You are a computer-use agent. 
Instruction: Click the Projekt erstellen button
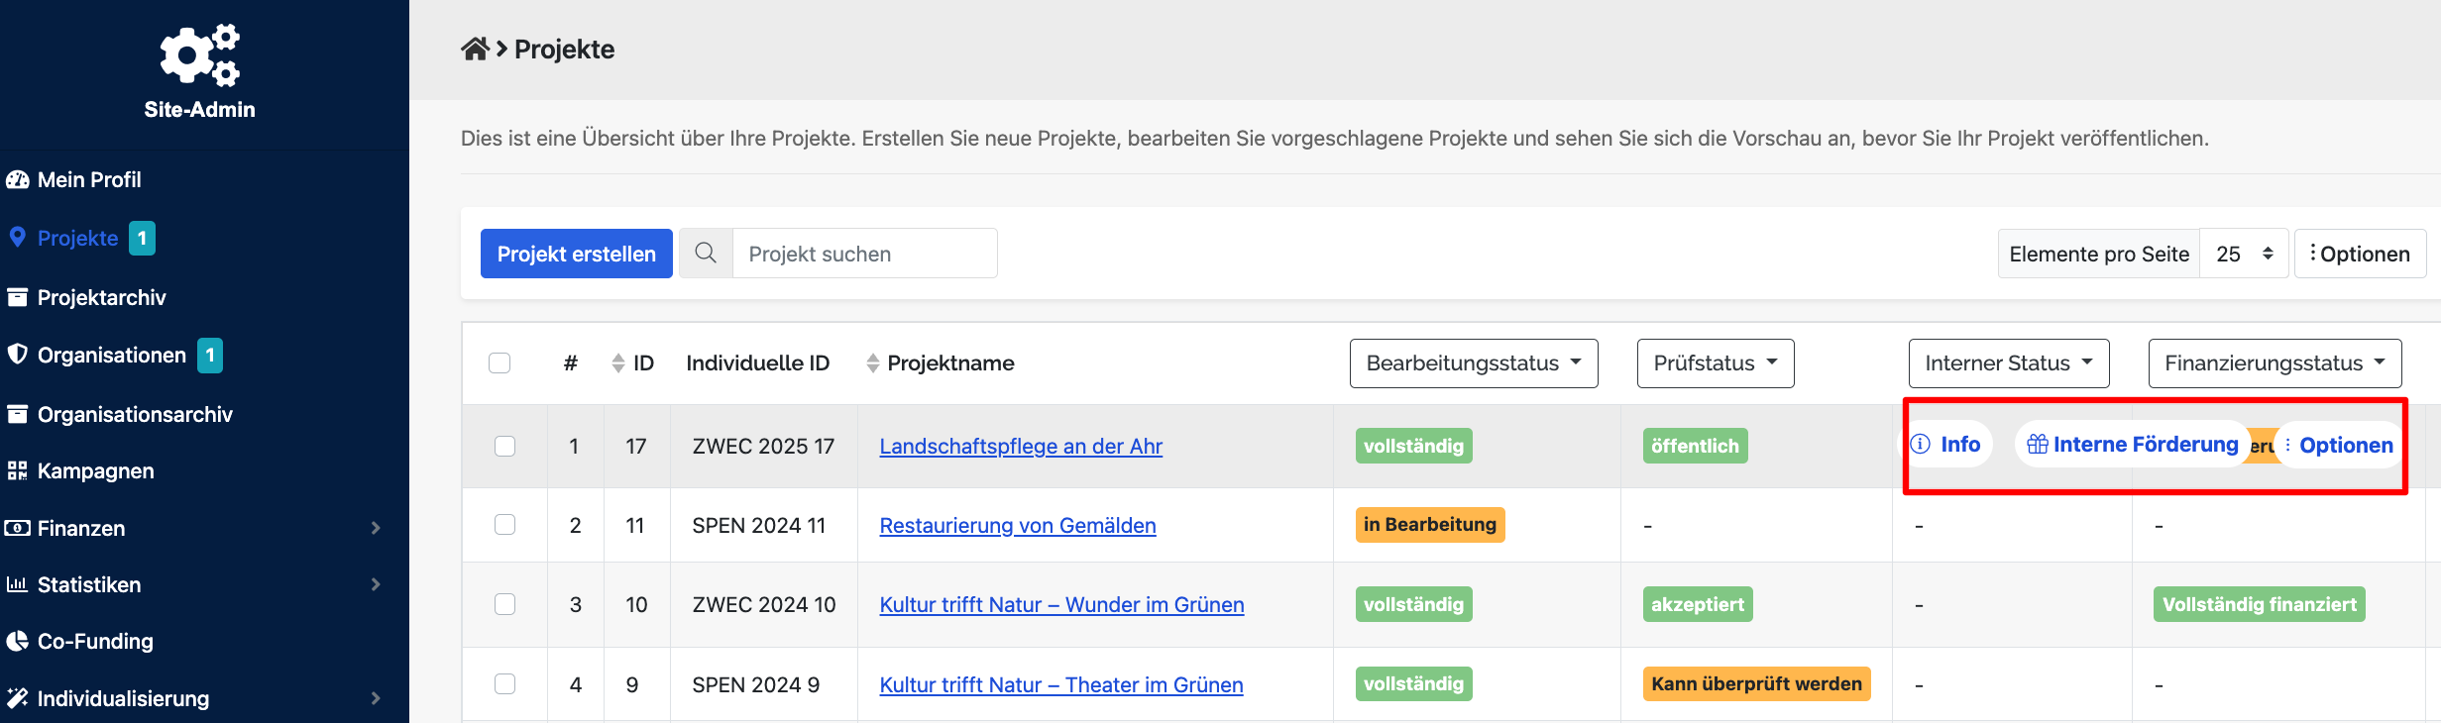tap(576, 254)
